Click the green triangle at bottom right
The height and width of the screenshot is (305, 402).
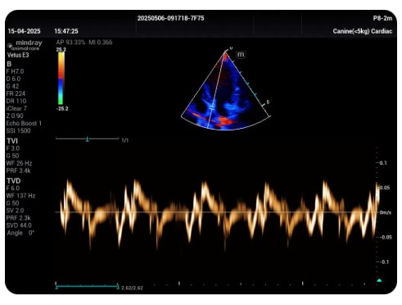pos(379,280)
